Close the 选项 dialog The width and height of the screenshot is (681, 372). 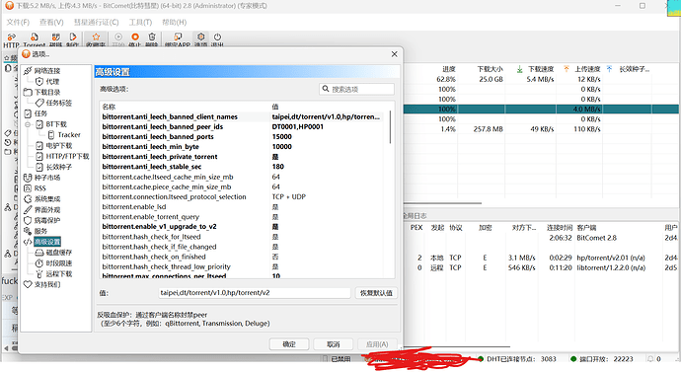394,54
